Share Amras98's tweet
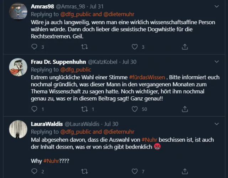This screenshot has height=178, width=228. pyautogui.click(x=185, y=47)
